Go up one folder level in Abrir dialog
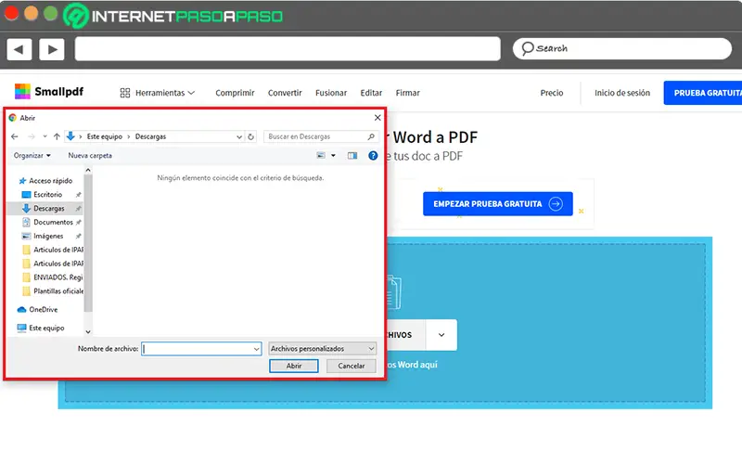Screen dimensions: 742x464 click(x=57, y=136)
